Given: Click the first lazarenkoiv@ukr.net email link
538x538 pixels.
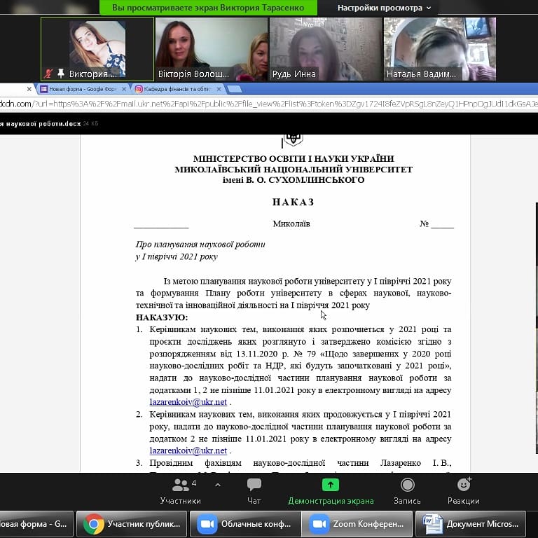Looking at the screenshot, I should coord(188,402).
